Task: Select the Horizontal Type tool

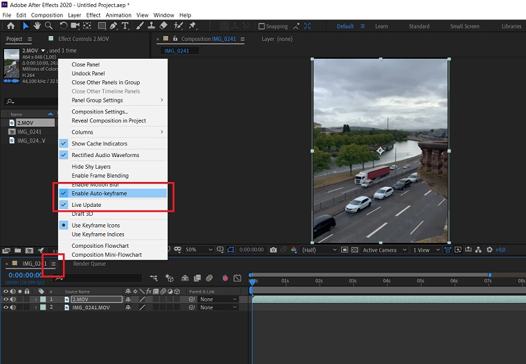Action: [125, 26]
